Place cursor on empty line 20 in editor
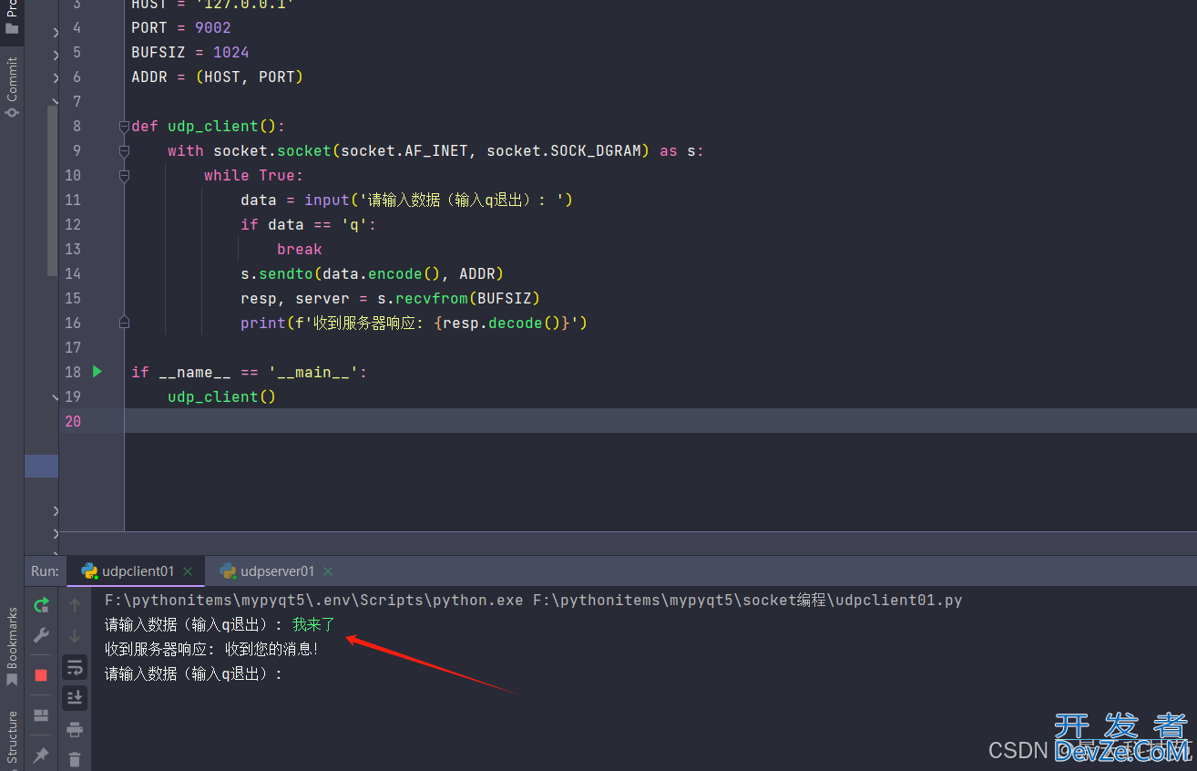Viewport: 1197px width, 771px height. (660, 421)
